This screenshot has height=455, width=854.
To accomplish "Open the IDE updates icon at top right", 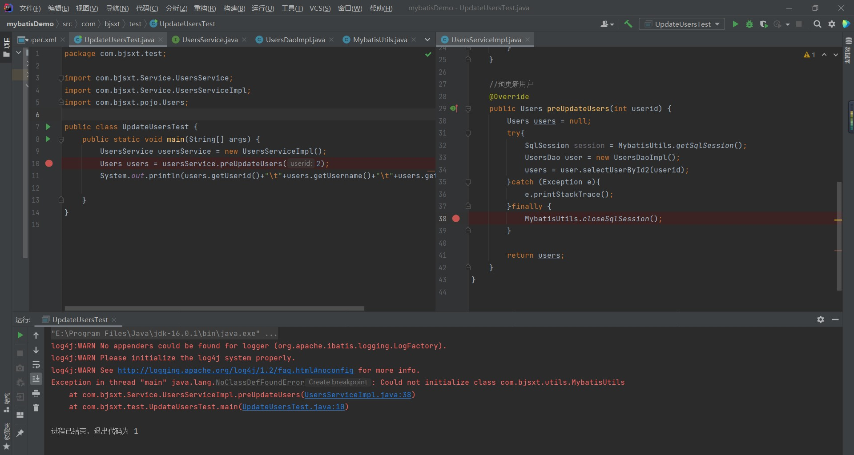I will [x=846, y=24].
